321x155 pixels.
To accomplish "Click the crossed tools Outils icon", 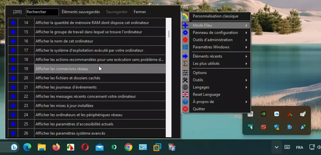I will 185,80.
